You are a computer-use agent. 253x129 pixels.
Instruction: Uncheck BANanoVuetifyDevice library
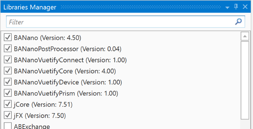coord(8,82)
